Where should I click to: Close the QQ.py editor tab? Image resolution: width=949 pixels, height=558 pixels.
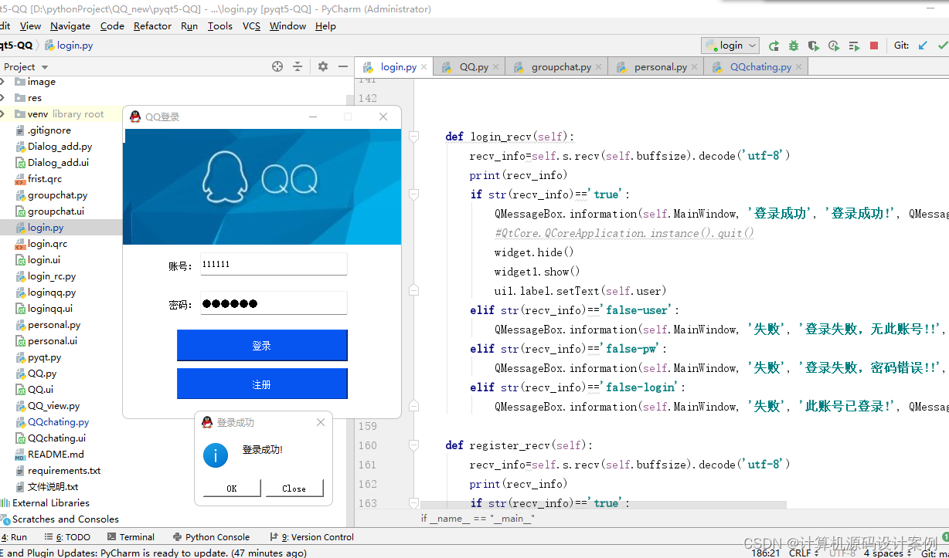coord(495,67)
